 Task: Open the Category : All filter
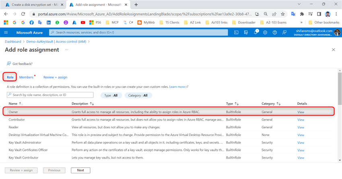click(x=138, y=95)
